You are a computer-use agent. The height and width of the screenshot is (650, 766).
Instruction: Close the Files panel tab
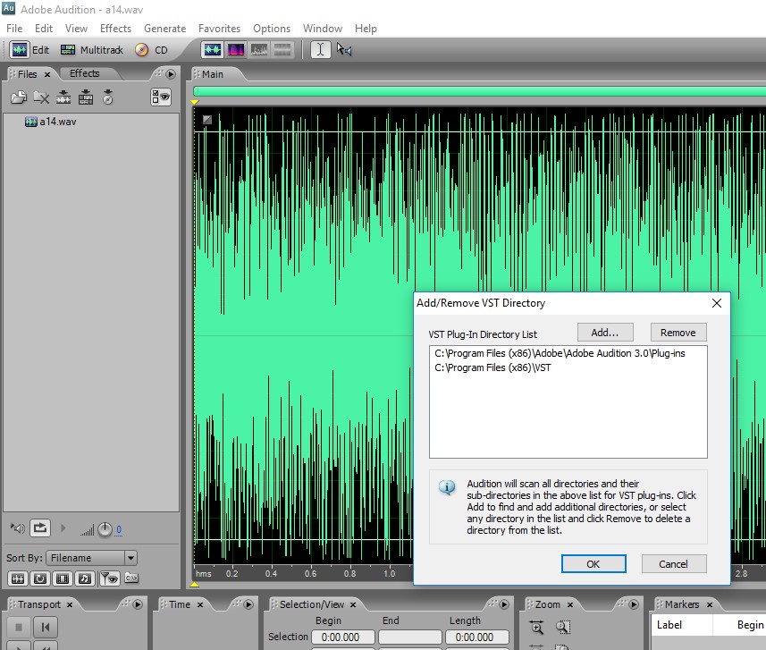point(47,75)
